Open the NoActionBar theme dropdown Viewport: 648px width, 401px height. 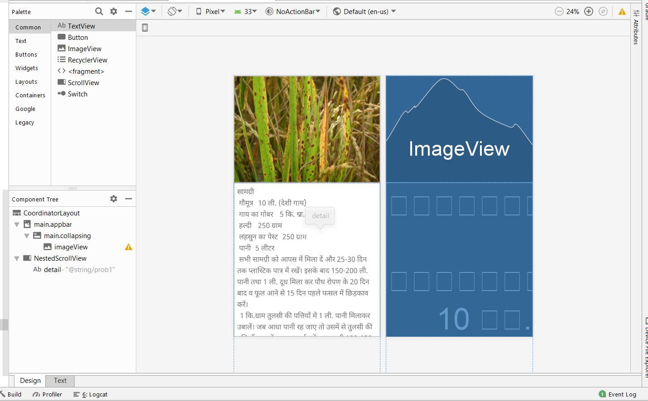coord(293,11)
